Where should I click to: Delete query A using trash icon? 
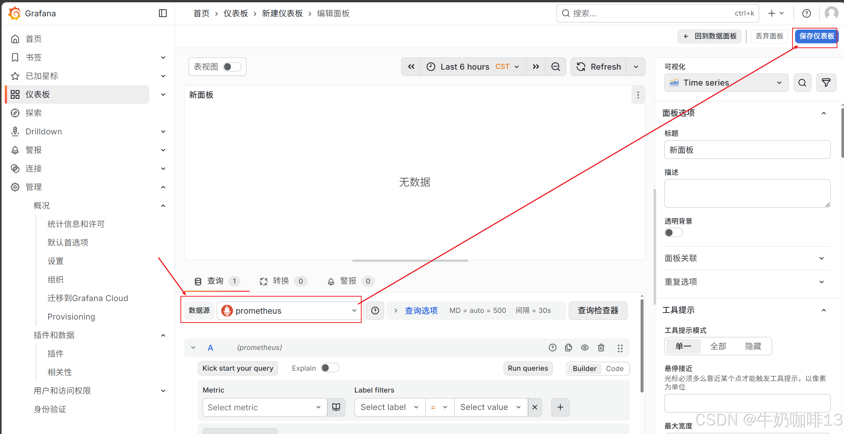[601, 347]
